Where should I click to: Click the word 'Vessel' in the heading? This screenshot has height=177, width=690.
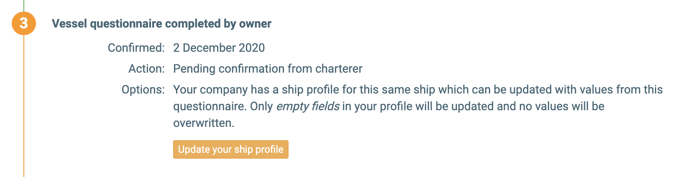point(69,23)
